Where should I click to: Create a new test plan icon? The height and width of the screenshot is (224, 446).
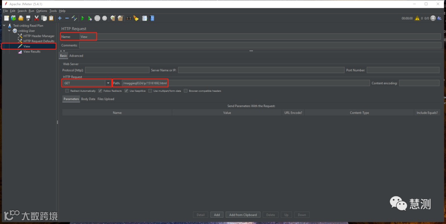click(6, 18)
